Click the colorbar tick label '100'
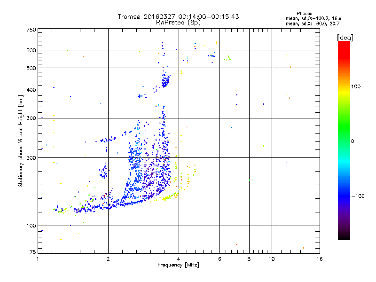 (x=356, y=86)
